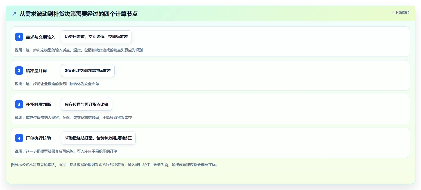
Task: Click the footer text starting with 图展示公式
Action: pos(114,165)
